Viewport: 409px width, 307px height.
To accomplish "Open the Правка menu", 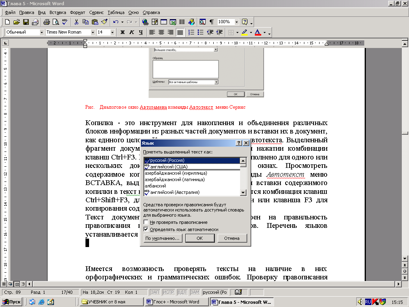I will (27, 12).
